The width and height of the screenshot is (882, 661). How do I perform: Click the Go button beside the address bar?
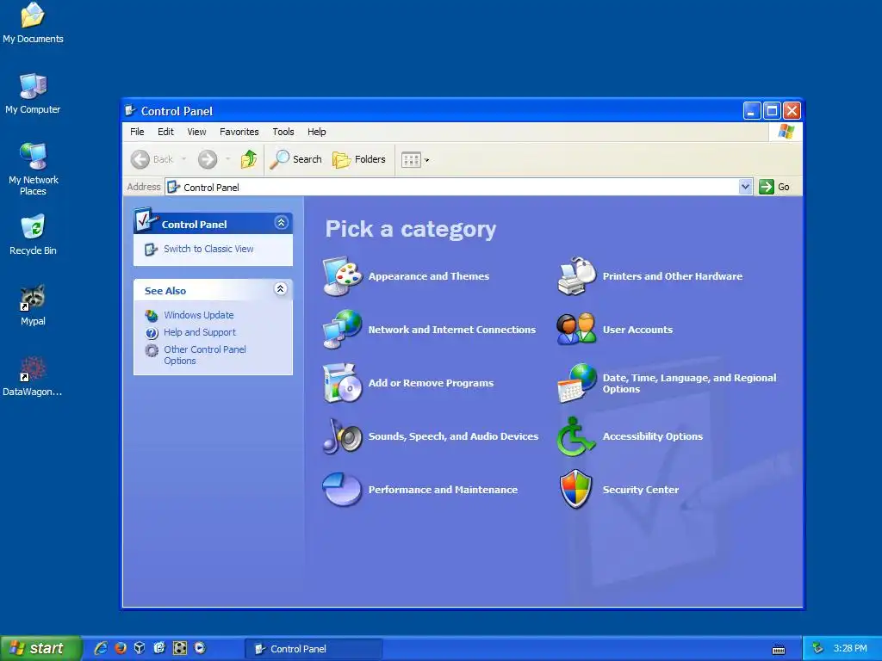774,187
